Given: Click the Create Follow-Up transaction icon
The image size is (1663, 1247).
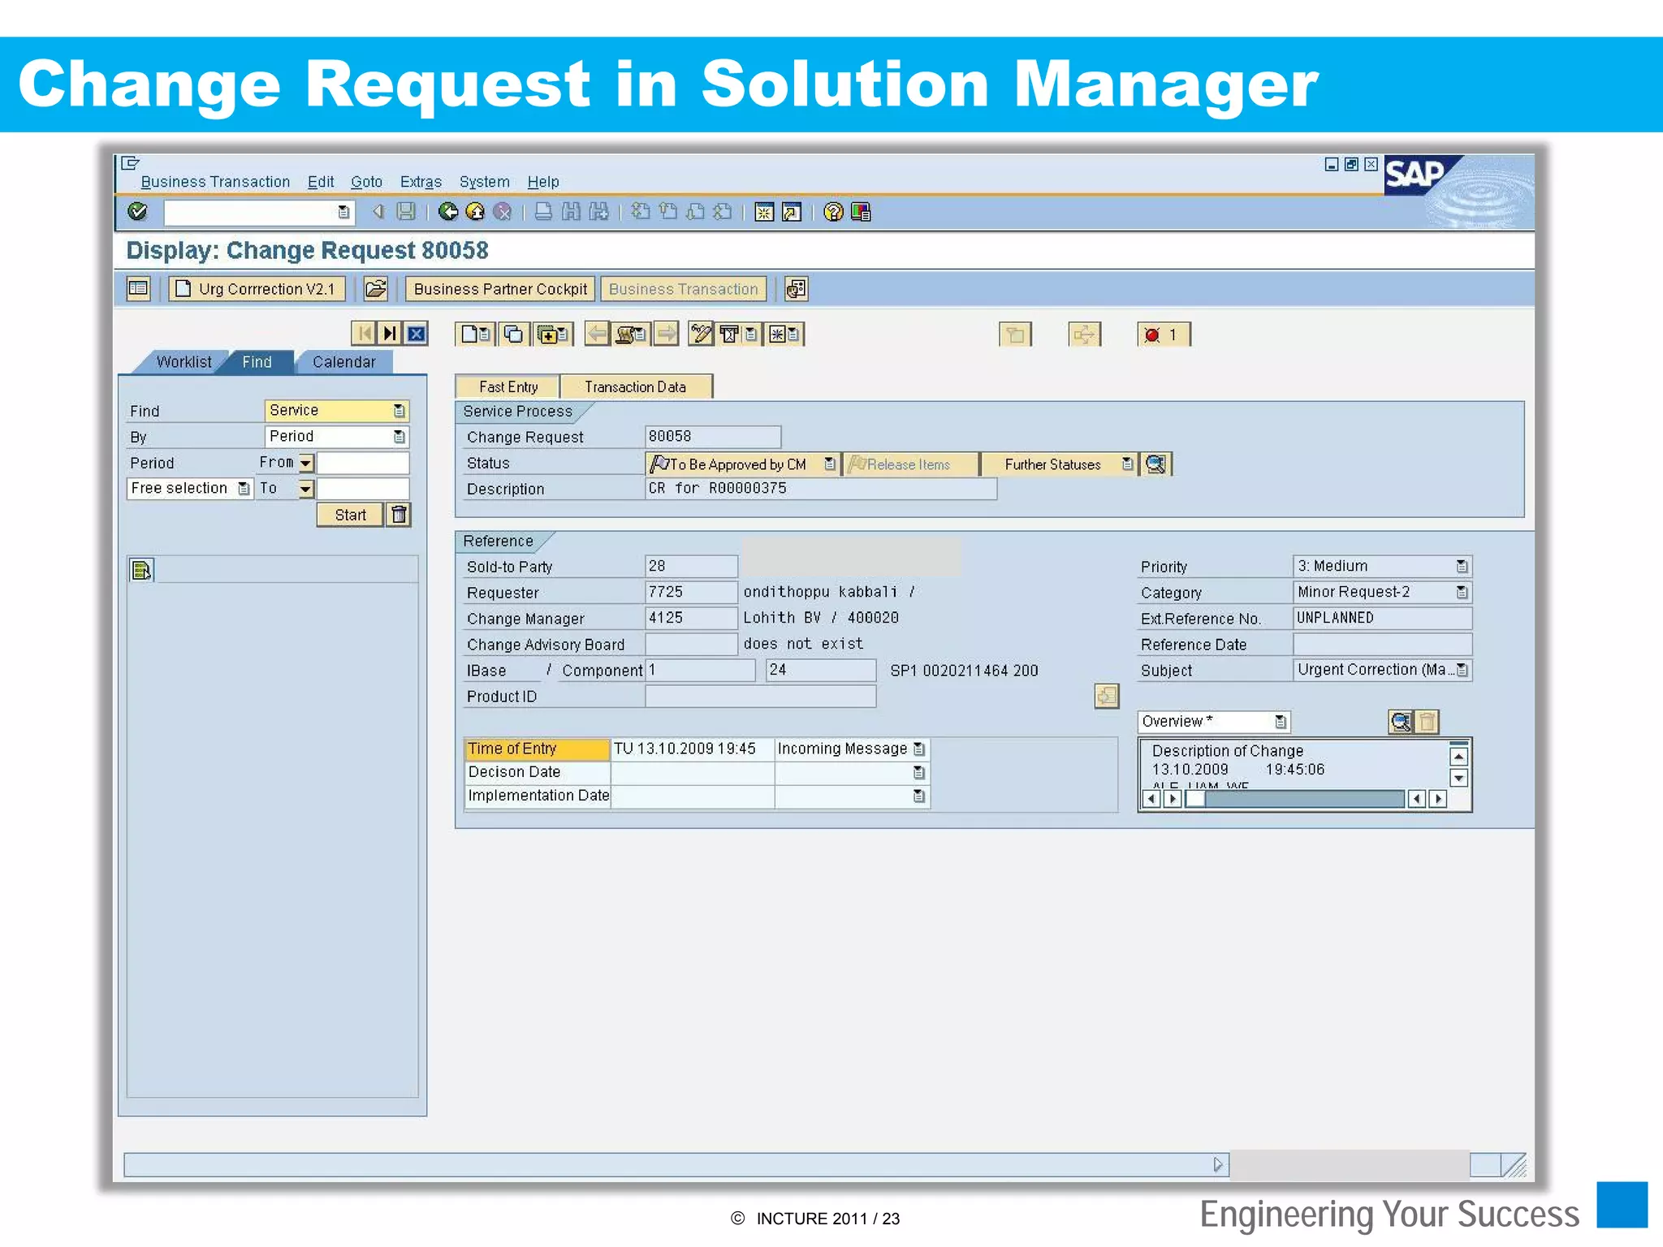Looking at the screenshot, I should point(553,334).
